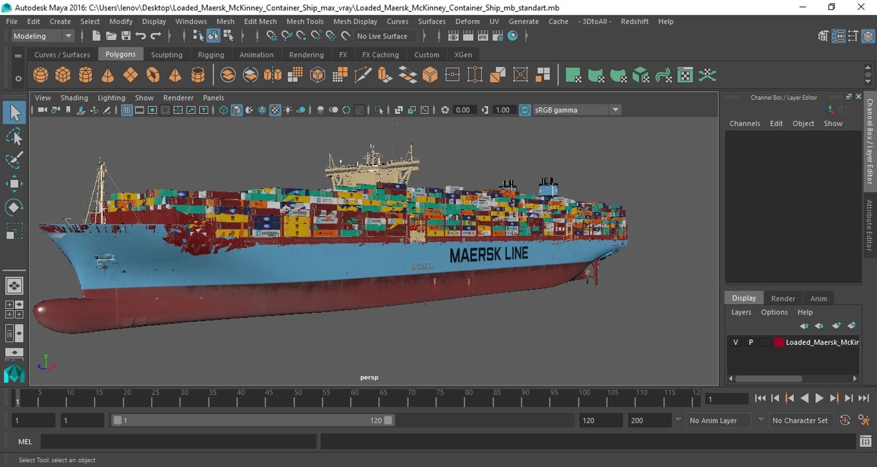The height and width of the screenshot is (467, 877).
Task: Click the Redo arrow icon
Action: click(156, 36)
